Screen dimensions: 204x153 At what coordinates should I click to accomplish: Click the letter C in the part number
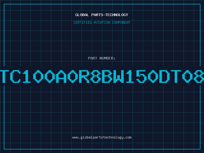click(x=15, y=76)
